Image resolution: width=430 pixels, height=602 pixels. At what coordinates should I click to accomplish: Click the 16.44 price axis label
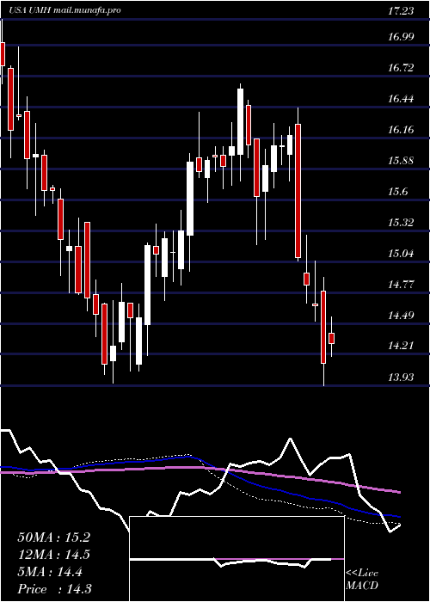(x=401, y=99)
